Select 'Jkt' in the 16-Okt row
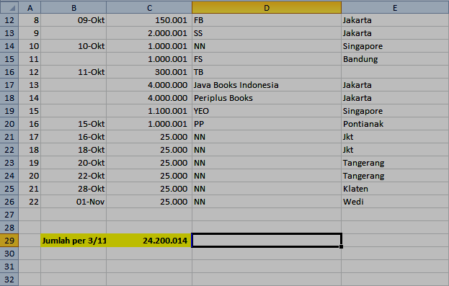 [x=395, y=137]
